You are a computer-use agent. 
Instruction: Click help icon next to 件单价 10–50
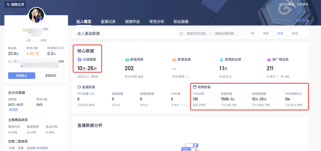(x=278, y=77)
